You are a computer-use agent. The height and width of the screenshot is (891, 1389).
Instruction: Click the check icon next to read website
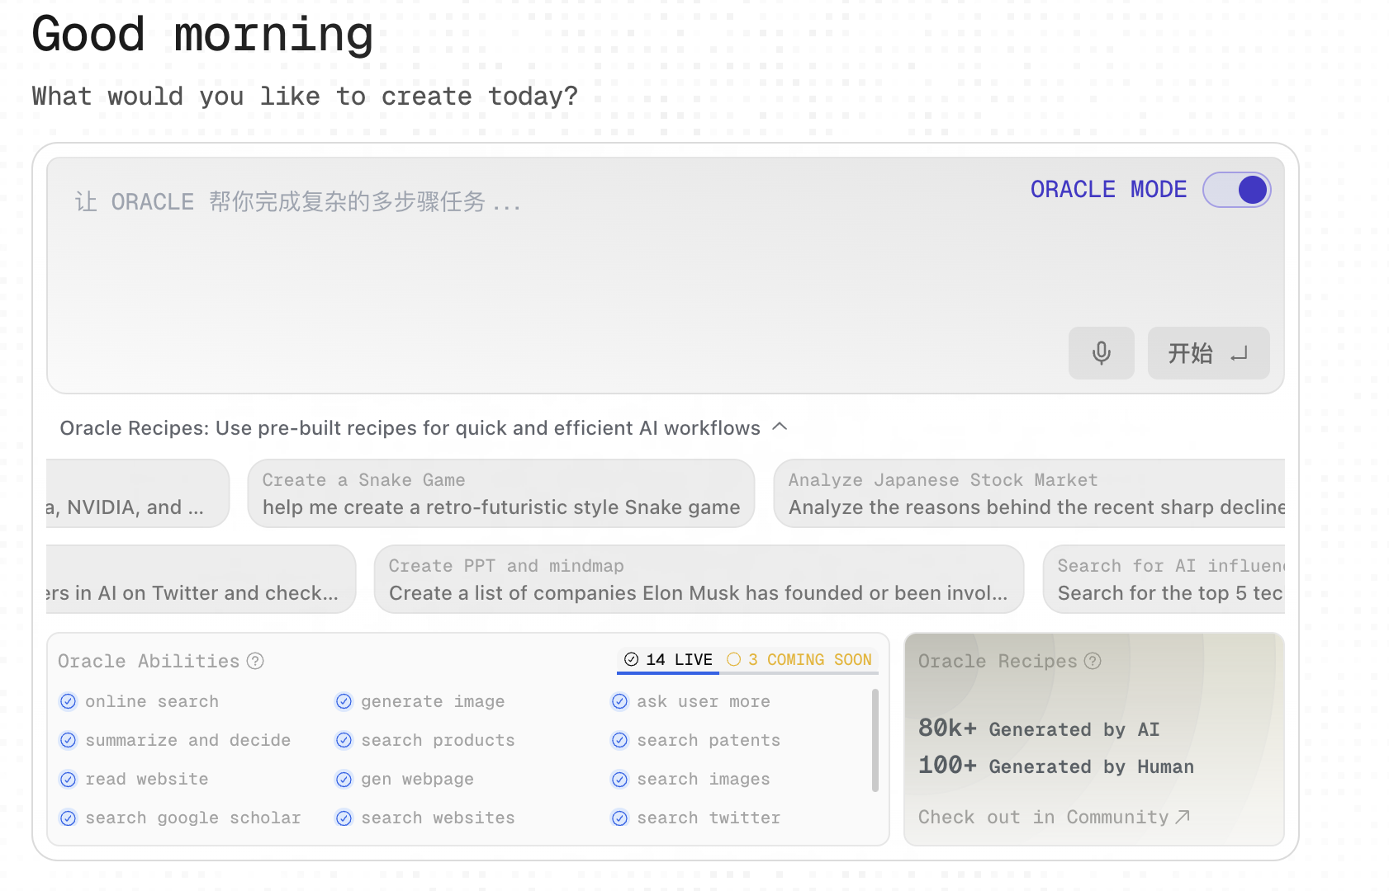coord(69,779)
